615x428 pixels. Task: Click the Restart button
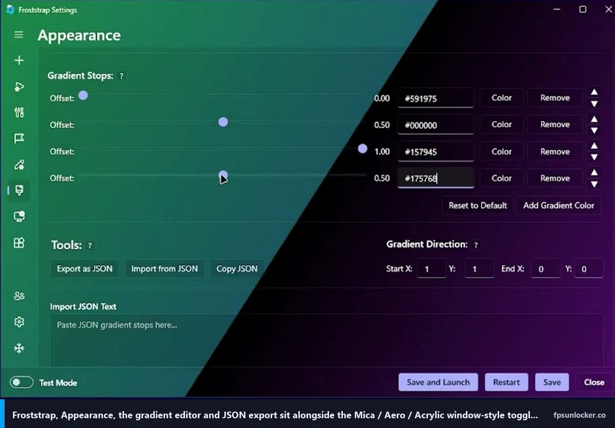click(x=506, y=382)
